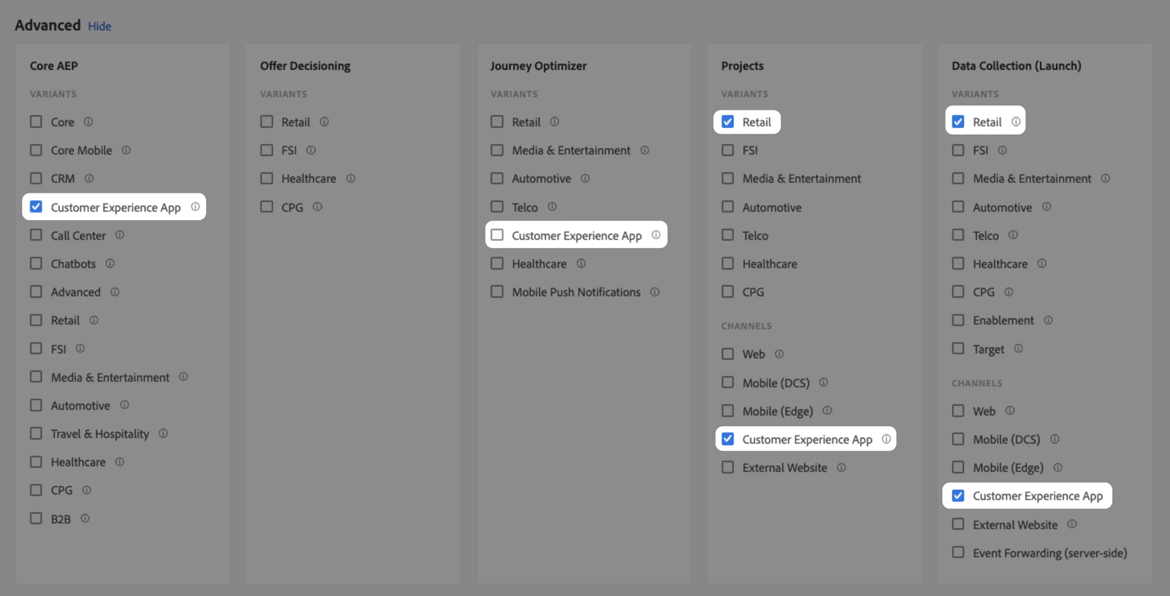Click info icon next to Enablement
1170x596 pixels.
pyautogui.click(x=1048, y=320)
